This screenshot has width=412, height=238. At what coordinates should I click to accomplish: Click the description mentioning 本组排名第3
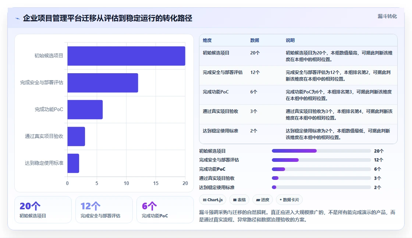[339, 95]
